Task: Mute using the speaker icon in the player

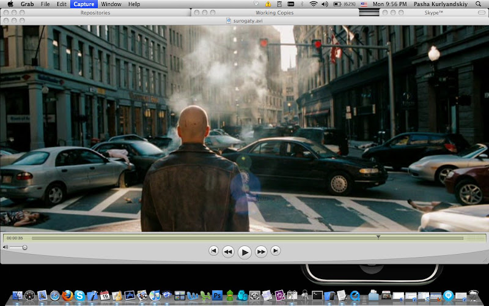Action: [x=6, y=247]
